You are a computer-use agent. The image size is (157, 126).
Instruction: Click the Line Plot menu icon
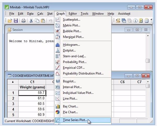pos(58,99)
